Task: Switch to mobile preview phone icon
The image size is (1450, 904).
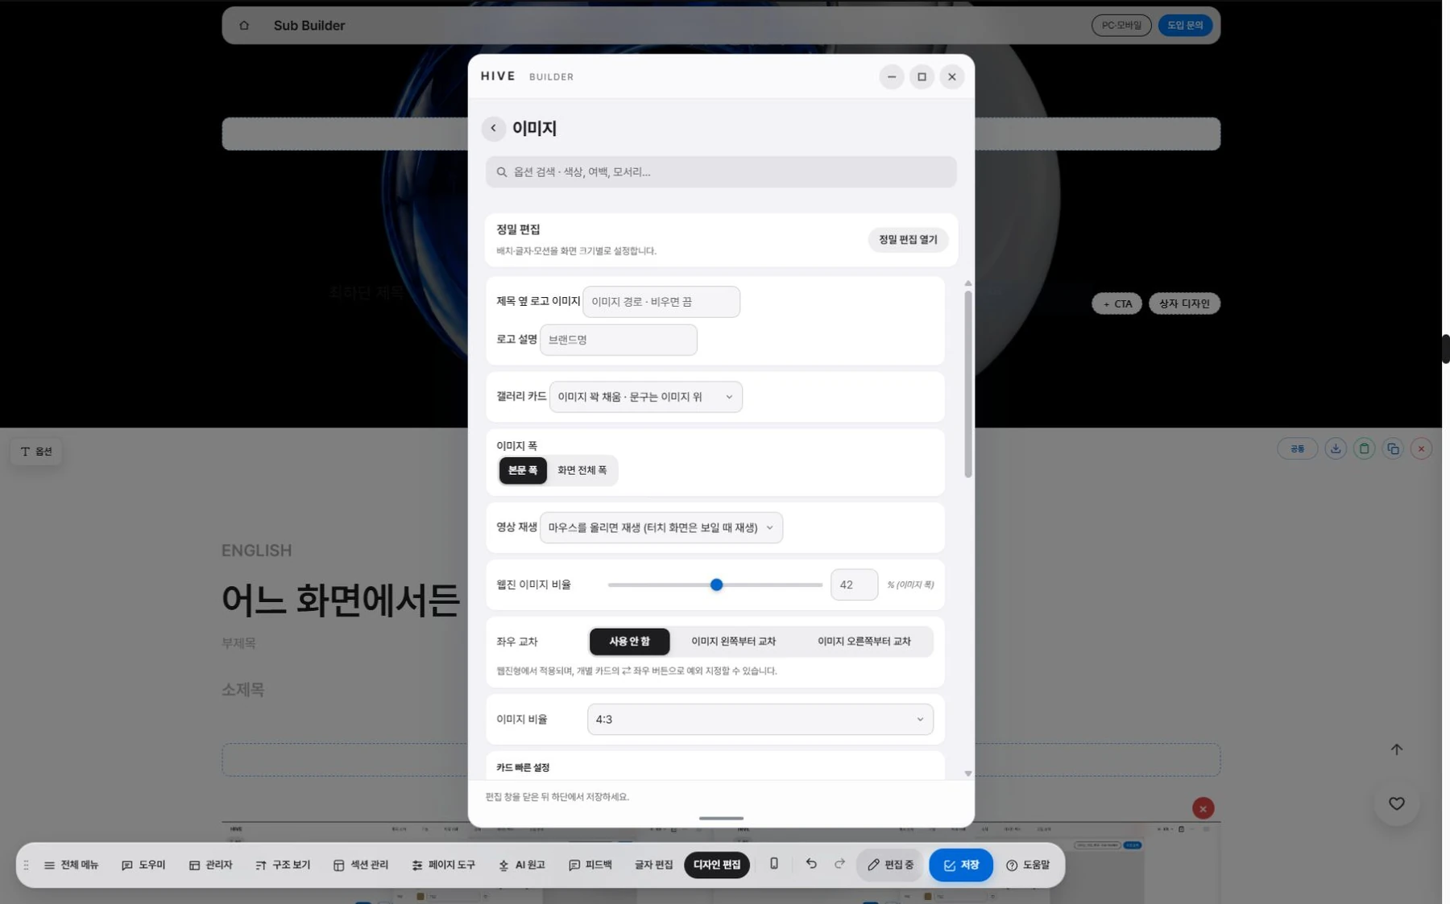Action: tap(774, 864)
